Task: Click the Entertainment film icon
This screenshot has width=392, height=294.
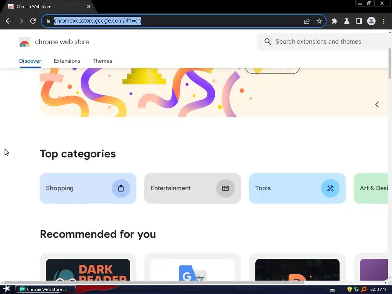Action: pos(225,188)
